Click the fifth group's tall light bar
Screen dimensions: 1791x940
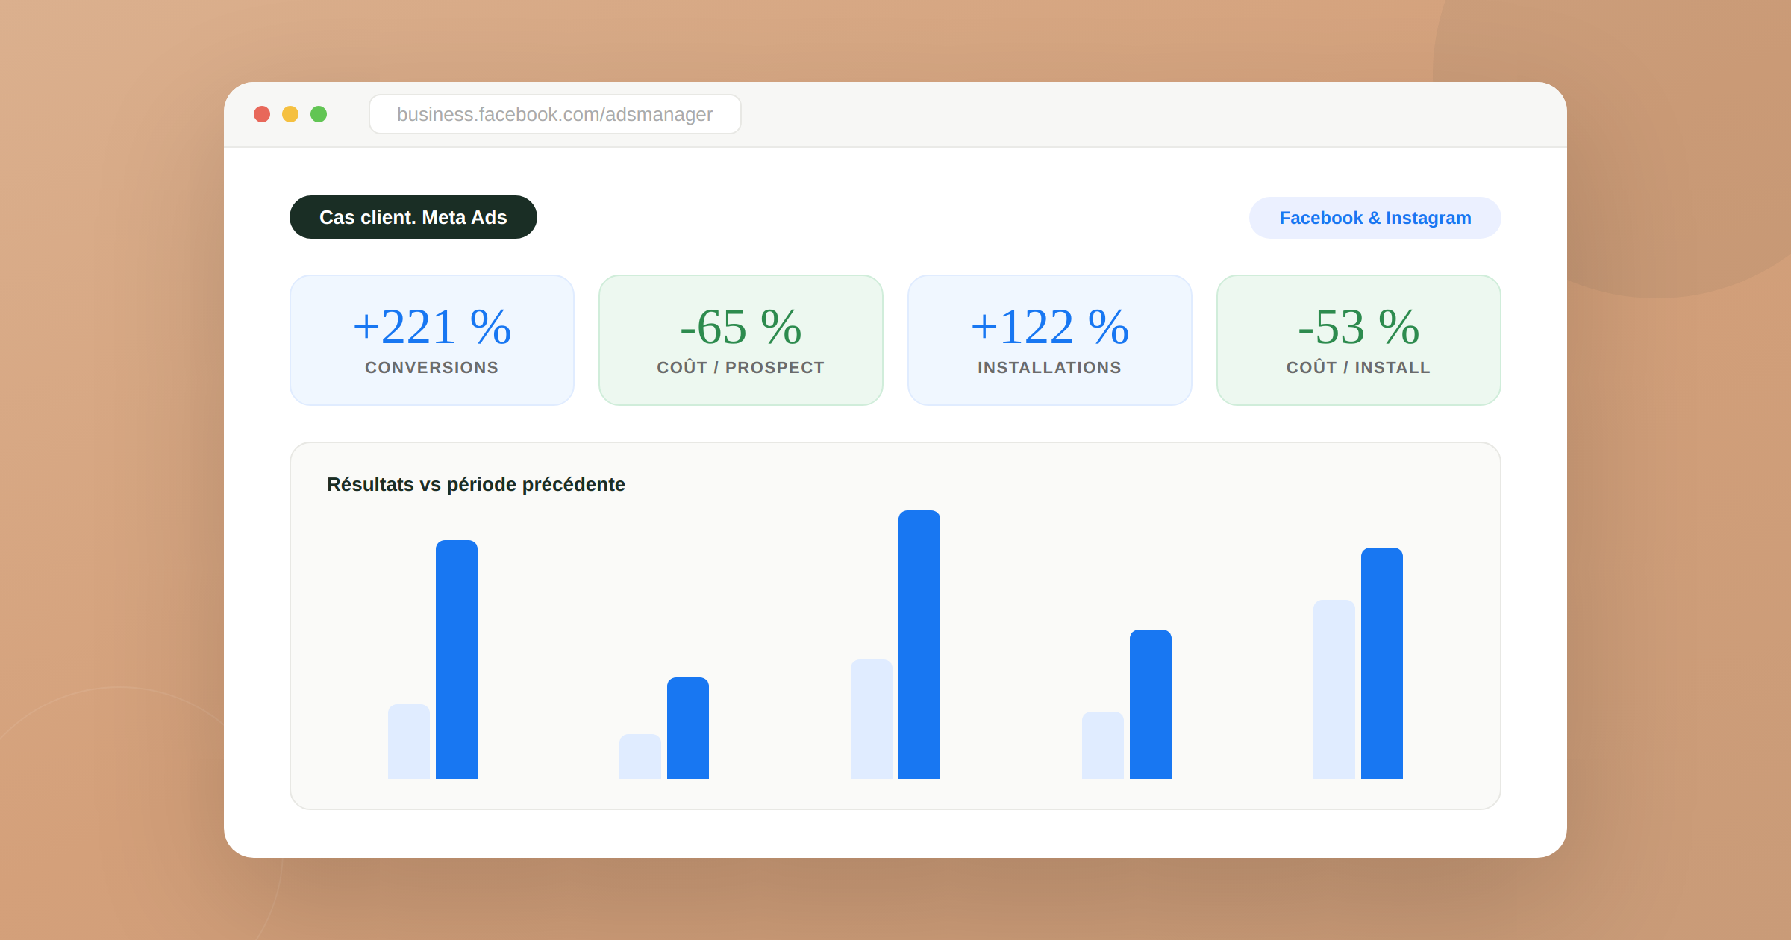1334,689
